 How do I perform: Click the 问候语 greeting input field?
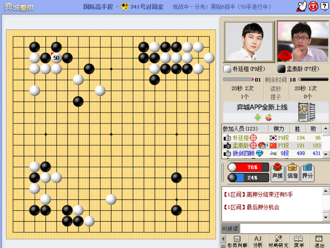click(284, 228)
